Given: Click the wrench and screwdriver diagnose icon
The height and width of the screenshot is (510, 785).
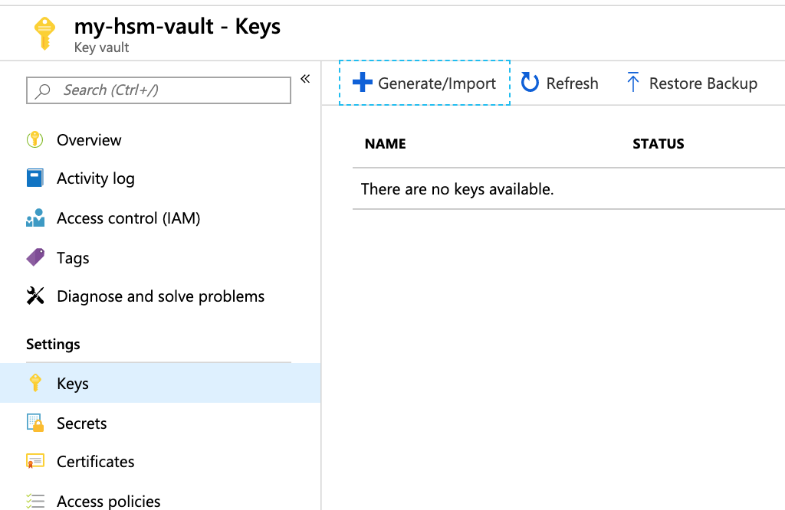Looking at the screenshot, I should pyautogui.click(x=35, y=296).
